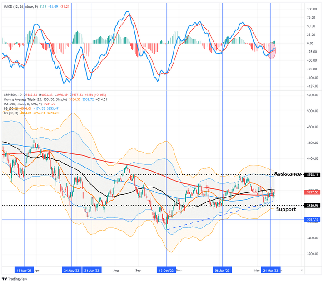Click the BB upper value 4174.55

(x=39, y=108)
